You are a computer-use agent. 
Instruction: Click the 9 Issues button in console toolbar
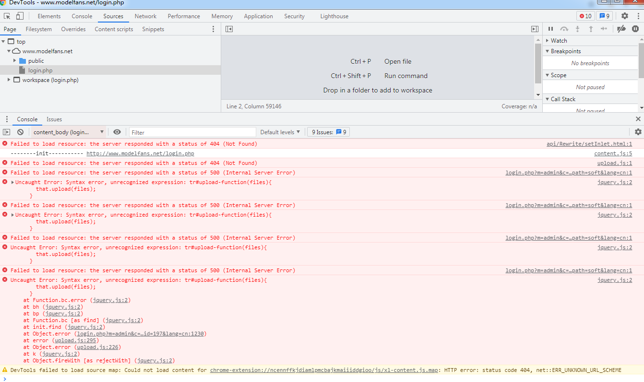[x=329, y=132]
